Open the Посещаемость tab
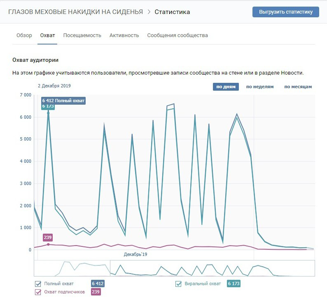The width and height of the screenshot is (327, 300). (x=82, y=35)
